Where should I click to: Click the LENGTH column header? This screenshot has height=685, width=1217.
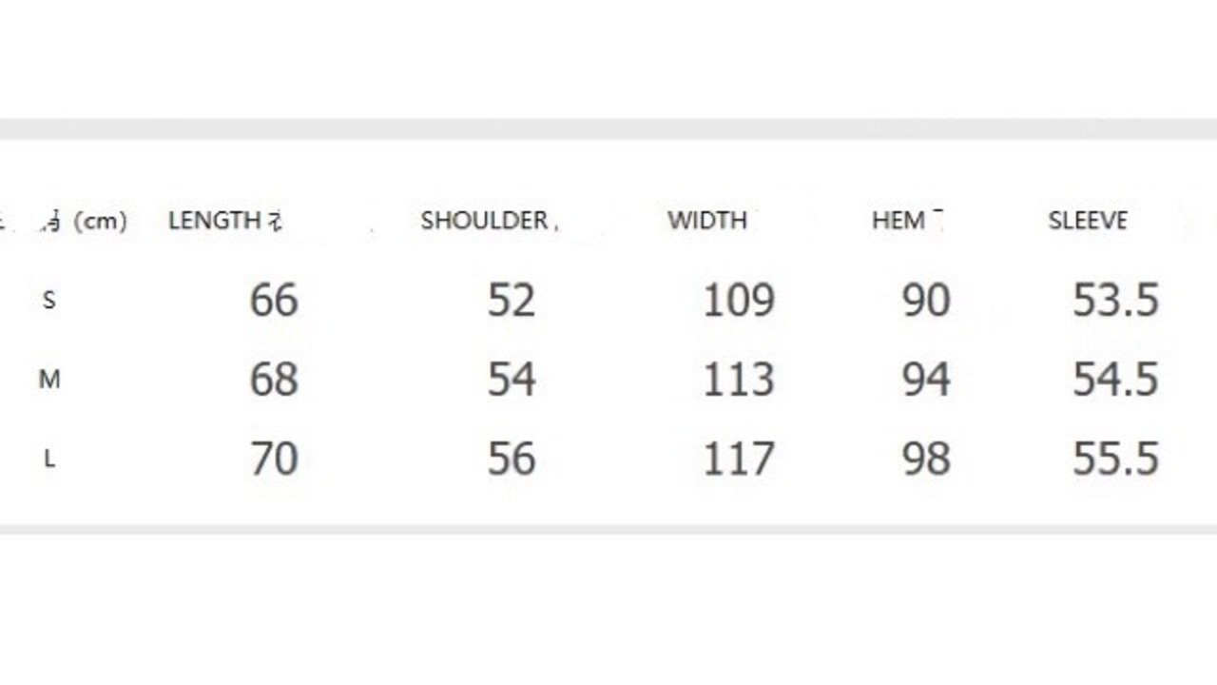pos(215,221)
